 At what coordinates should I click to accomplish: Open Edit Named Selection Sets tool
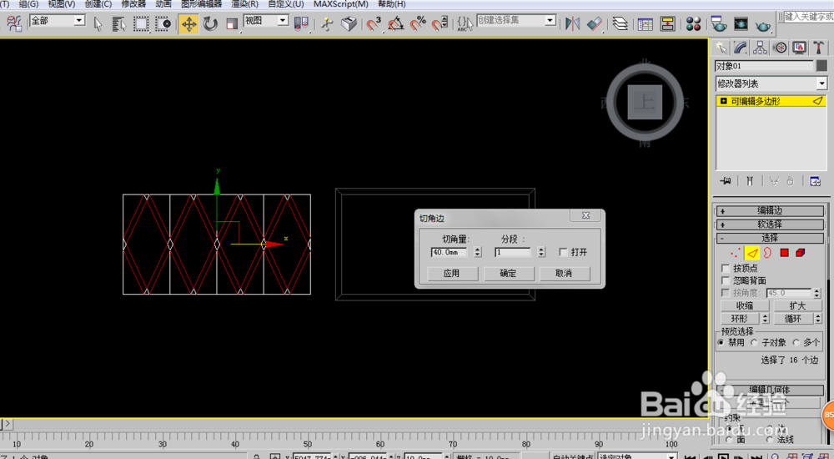click(465, 24)
